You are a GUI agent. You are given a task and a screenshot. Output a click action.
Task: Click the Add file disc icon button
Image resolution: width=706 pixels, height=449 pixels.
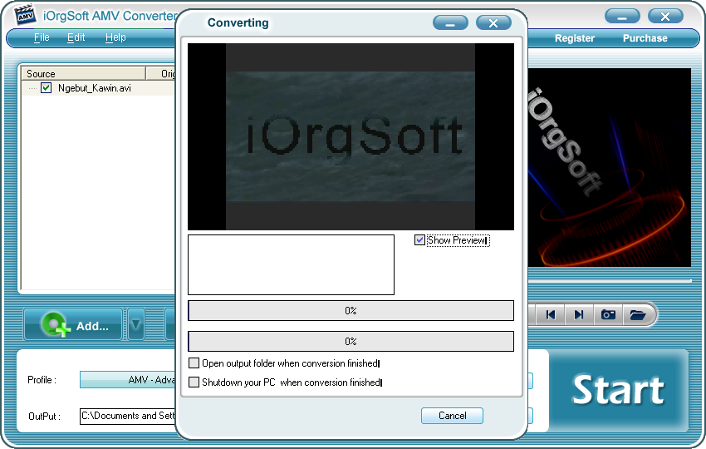(73, 324)
